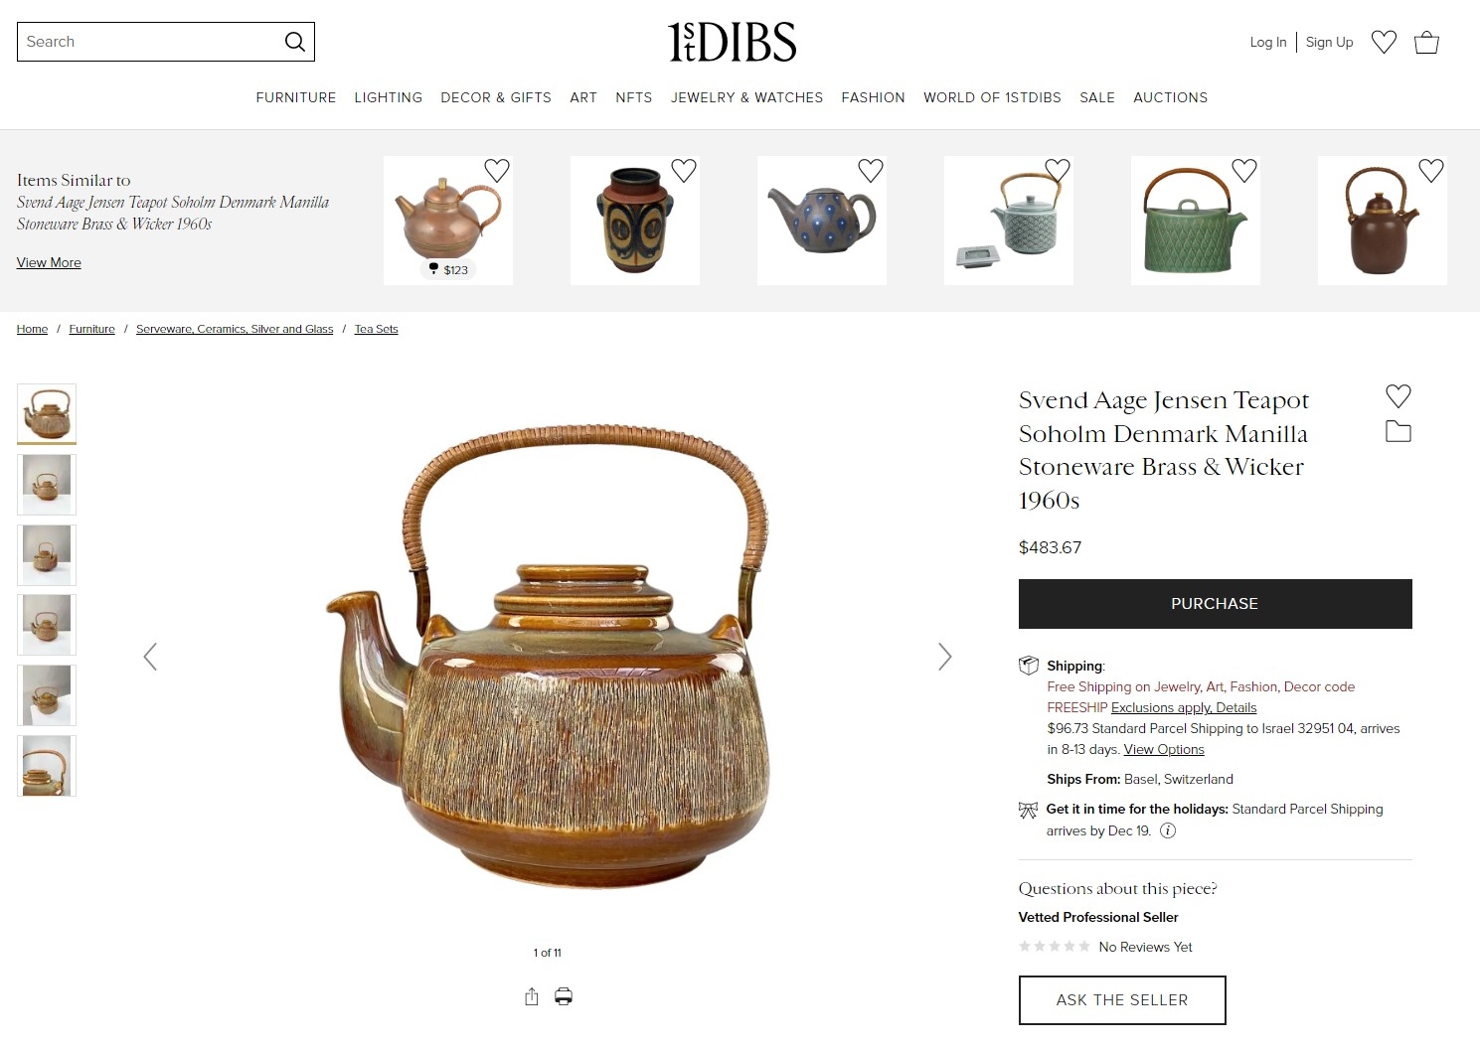Open the Auctions menu item
Image resolution: width=1480 pixels, height=1051 pixels.
[1170, 97]
